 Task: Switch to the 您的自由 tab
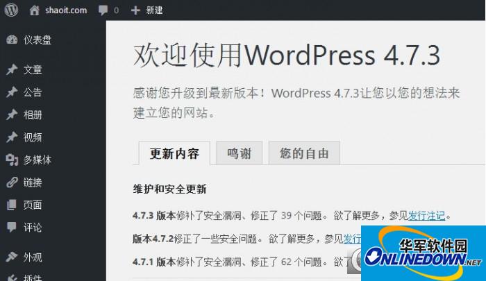(x=304, y=153)
